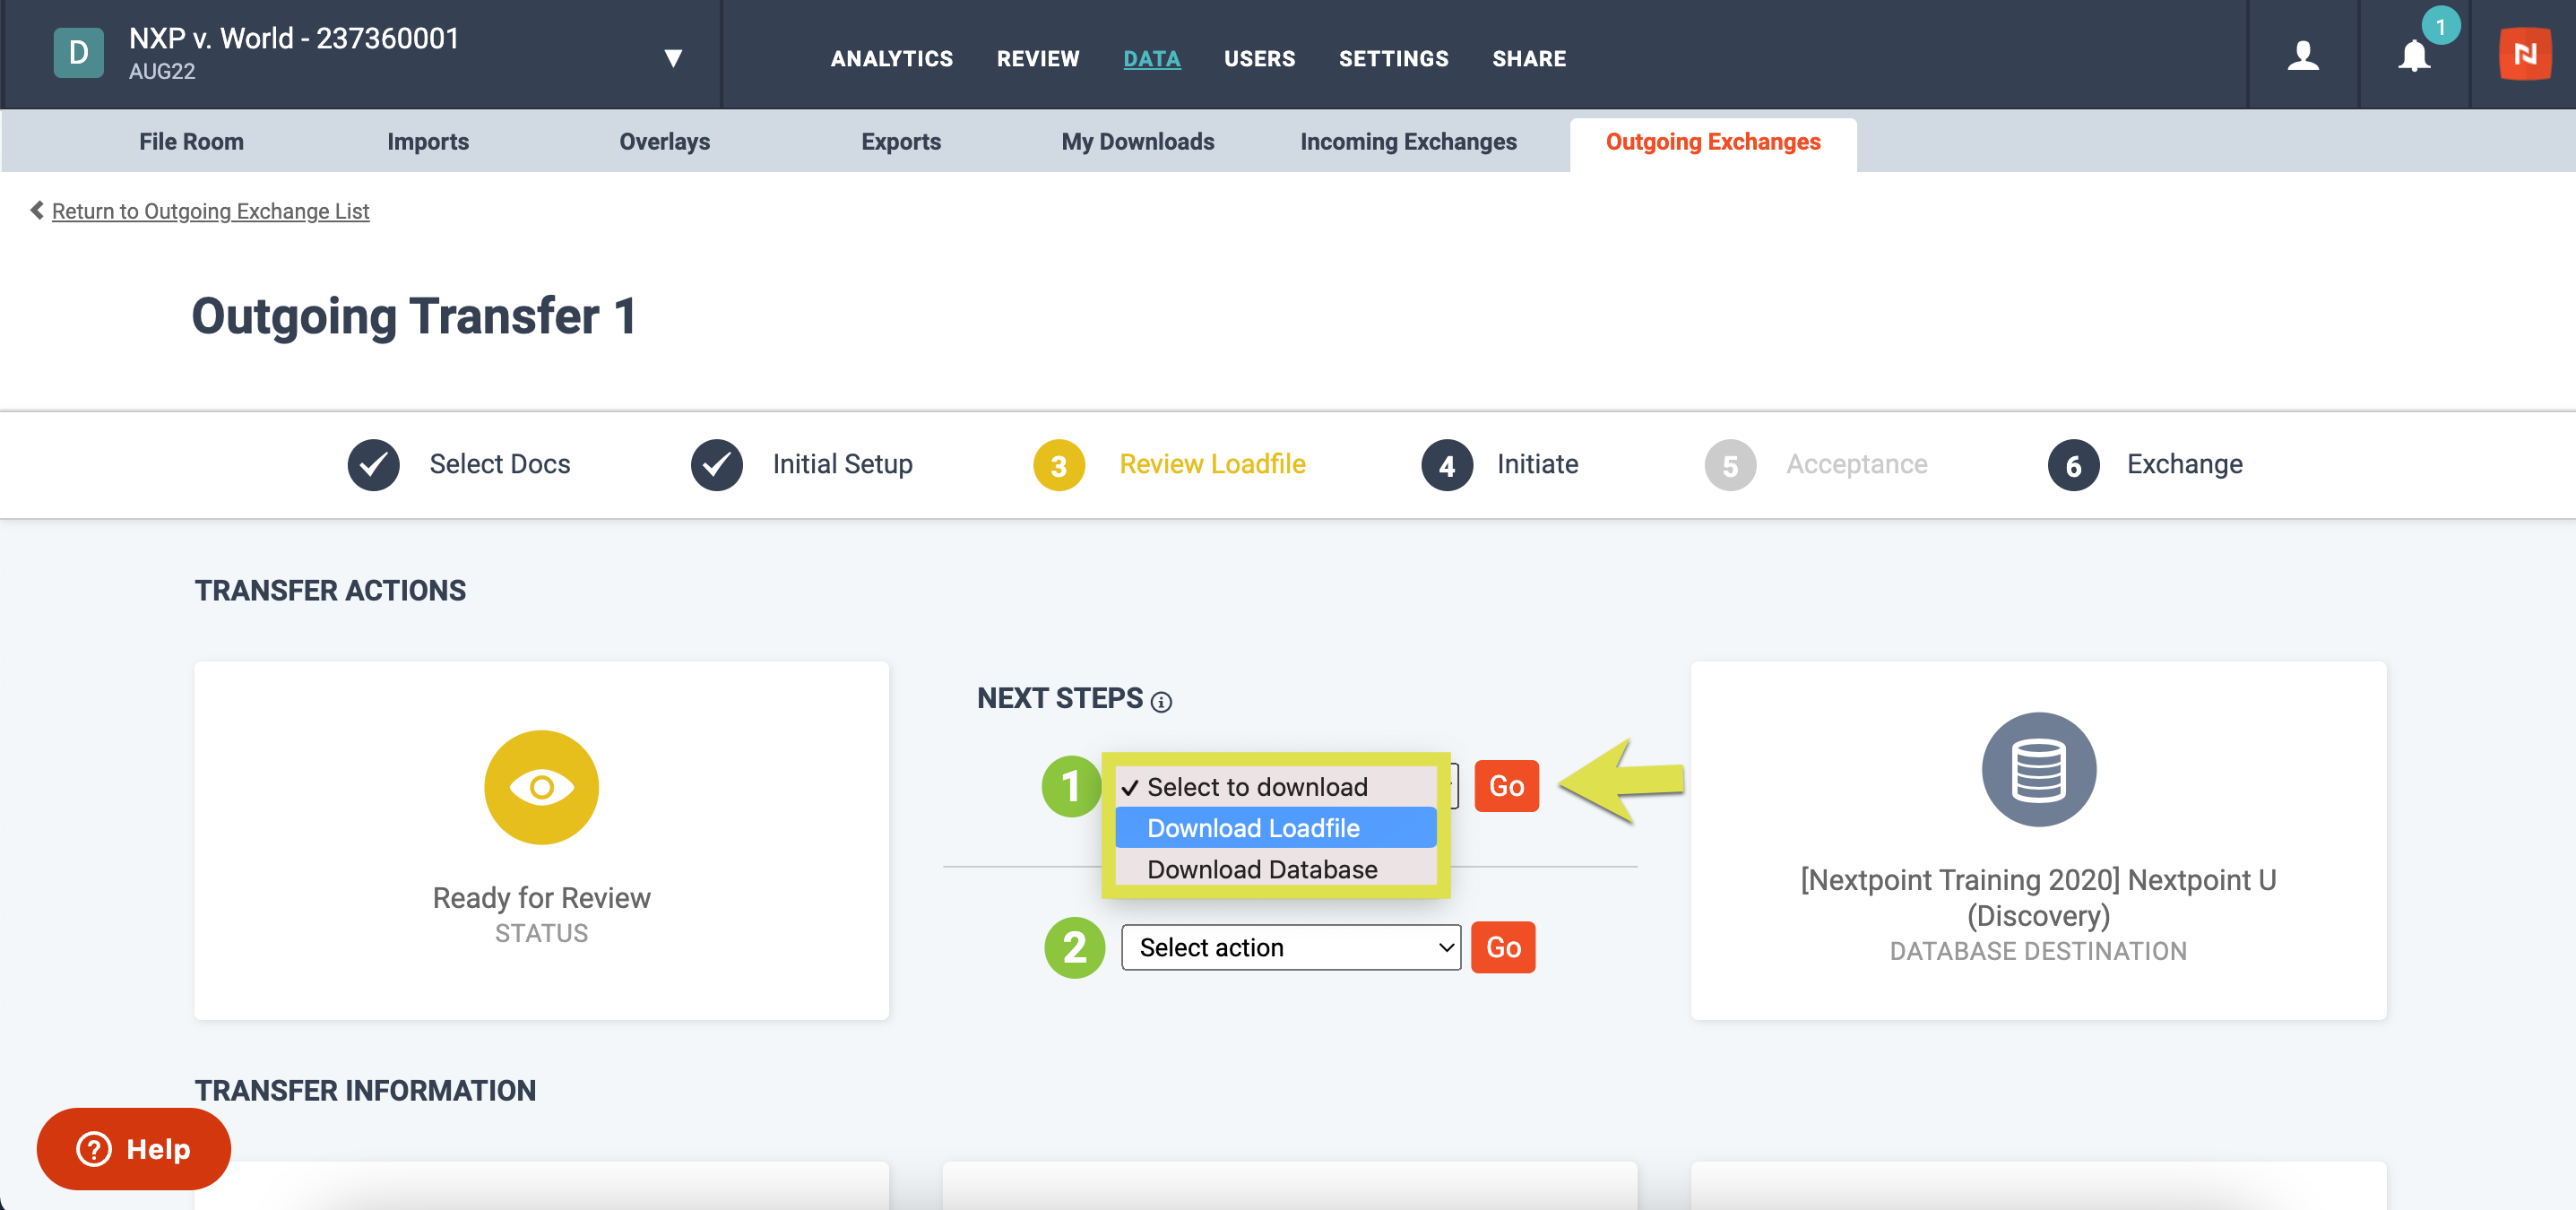This screenshot has width=2576, height=1210.
Task: Choose Download Loadfile option
Action: pyautogui.click(x=1275, y=828)
